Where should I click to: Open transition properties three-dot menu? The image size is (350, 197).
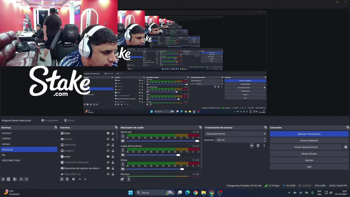tap(264, 146)
